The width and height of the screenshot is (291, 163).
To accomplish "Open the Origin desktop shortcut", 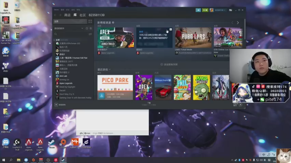I will [63, 143].
